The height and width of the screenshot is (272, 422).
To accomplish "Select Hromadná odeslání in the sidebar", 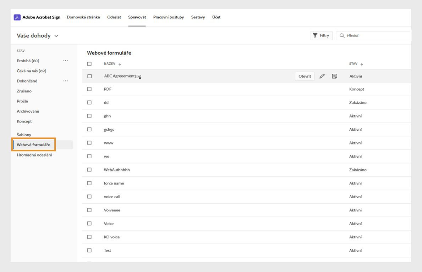I will (34, 155).
